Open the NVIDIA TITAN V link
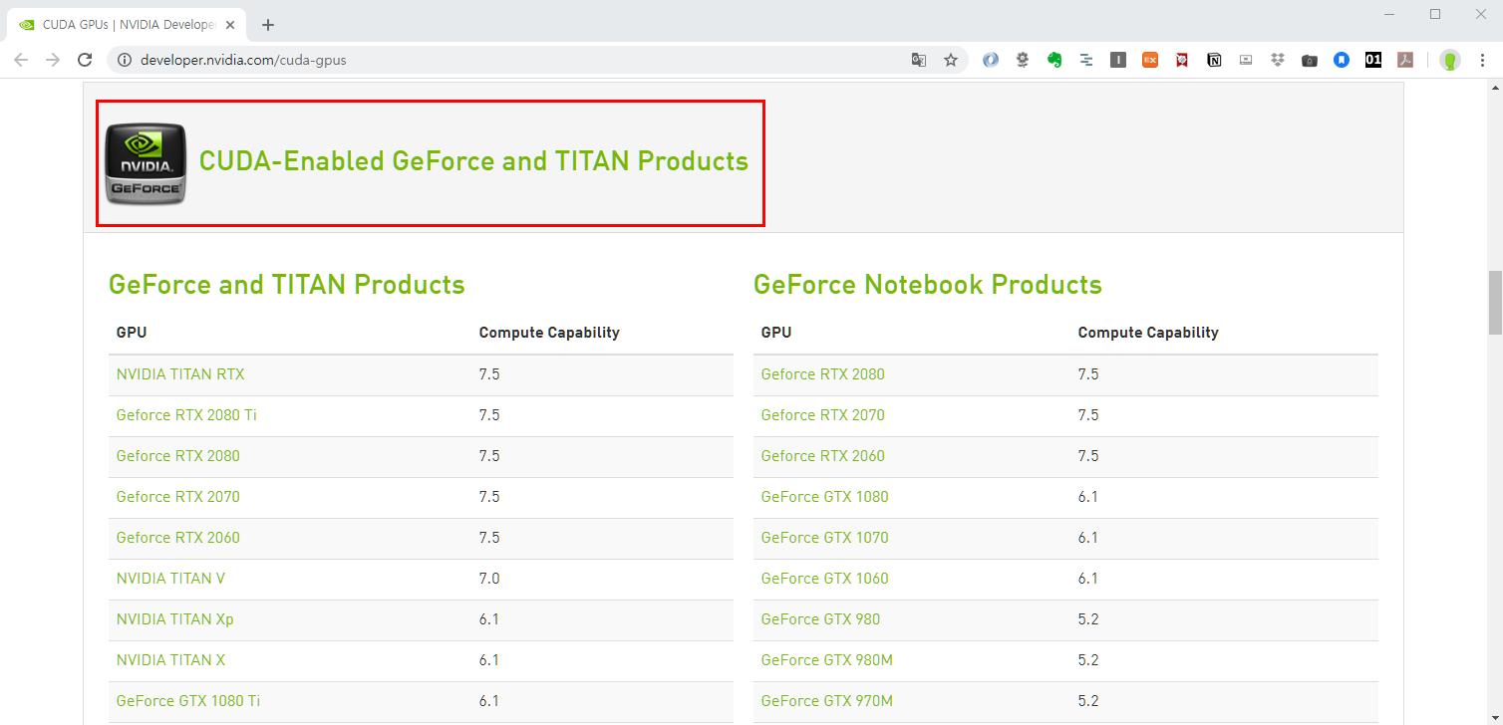 [170, 579]
